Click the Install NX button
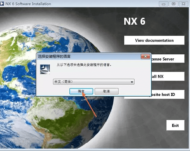 pos(168,76)
